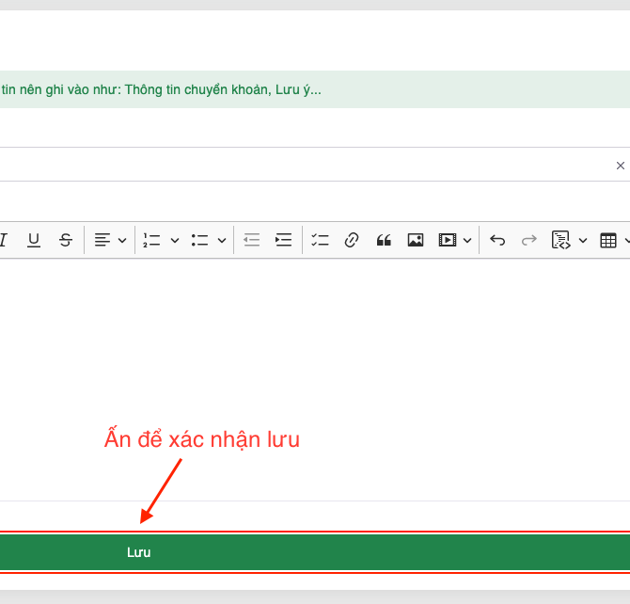Screen dimensions: 630x604
Task: Insert a hyperlink
Action: [352, 240]
